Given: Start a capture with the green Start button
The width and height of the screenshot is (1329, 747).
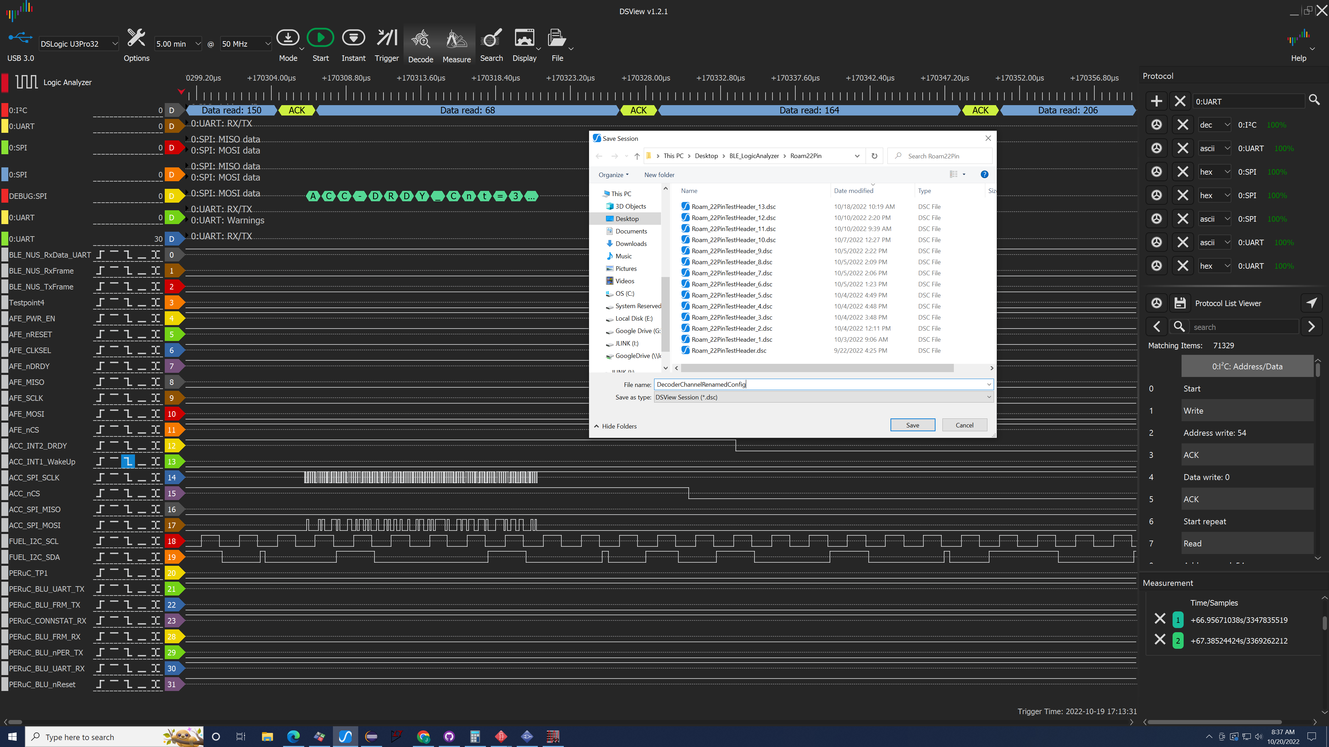Looking at the screenshot, I should click(x=320, y=37).
